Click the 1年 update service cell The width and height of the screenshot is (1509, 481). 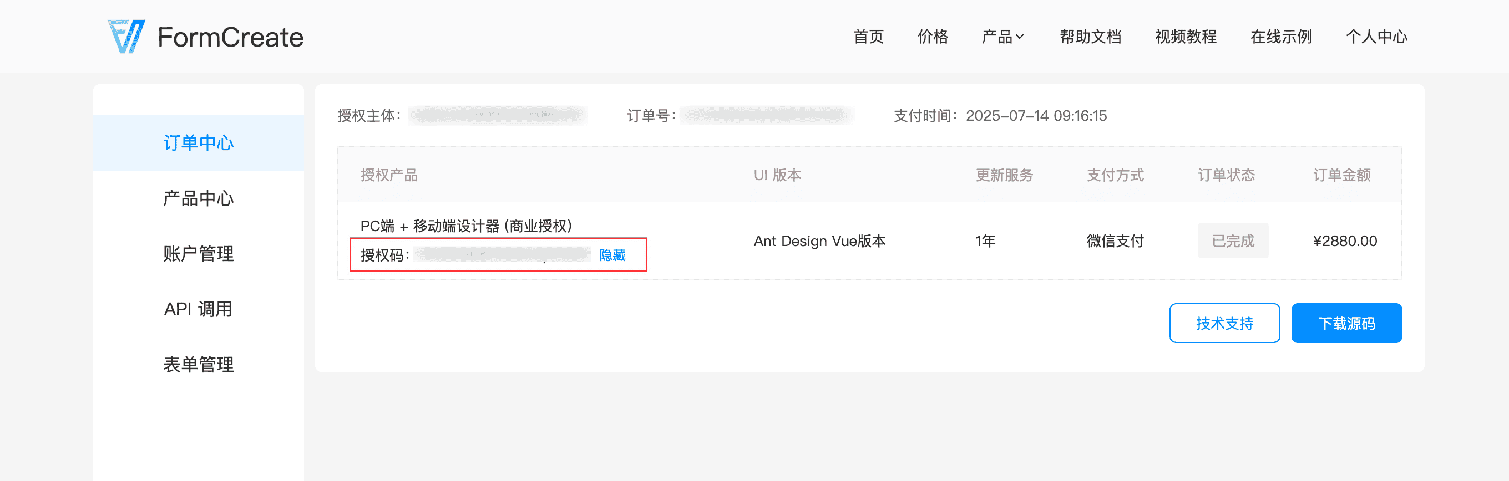pos(985,241)
